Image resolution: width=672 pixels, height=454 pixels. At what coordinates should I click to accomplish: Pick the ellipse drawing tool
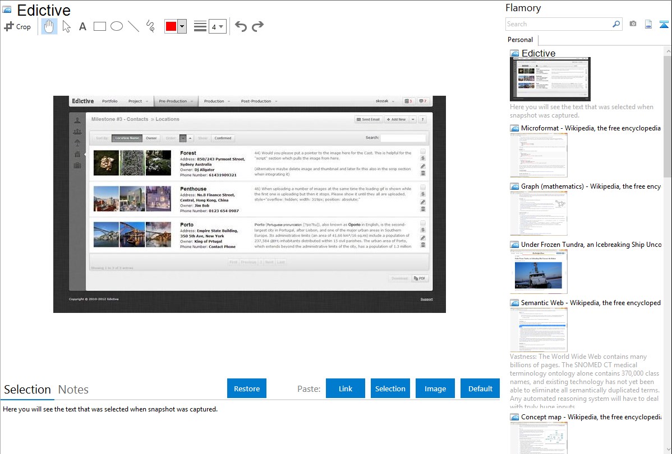(117, 26)
